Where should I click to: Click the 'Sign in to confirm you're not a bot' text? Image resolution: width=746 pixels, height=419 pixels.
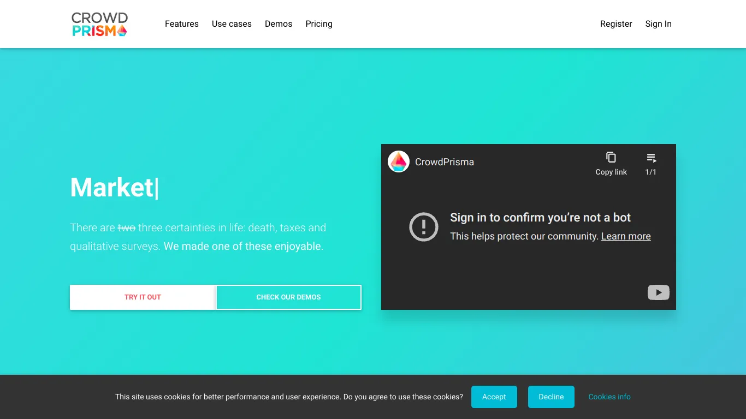[x=540, y=218]
